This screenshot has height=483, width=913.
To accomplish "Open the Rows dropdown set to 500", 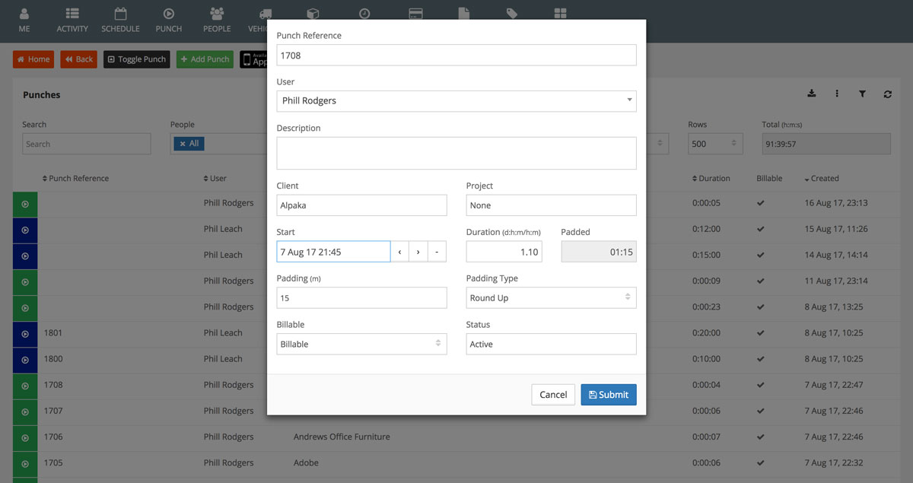I will pyautogui.click(x=715, y=144).
